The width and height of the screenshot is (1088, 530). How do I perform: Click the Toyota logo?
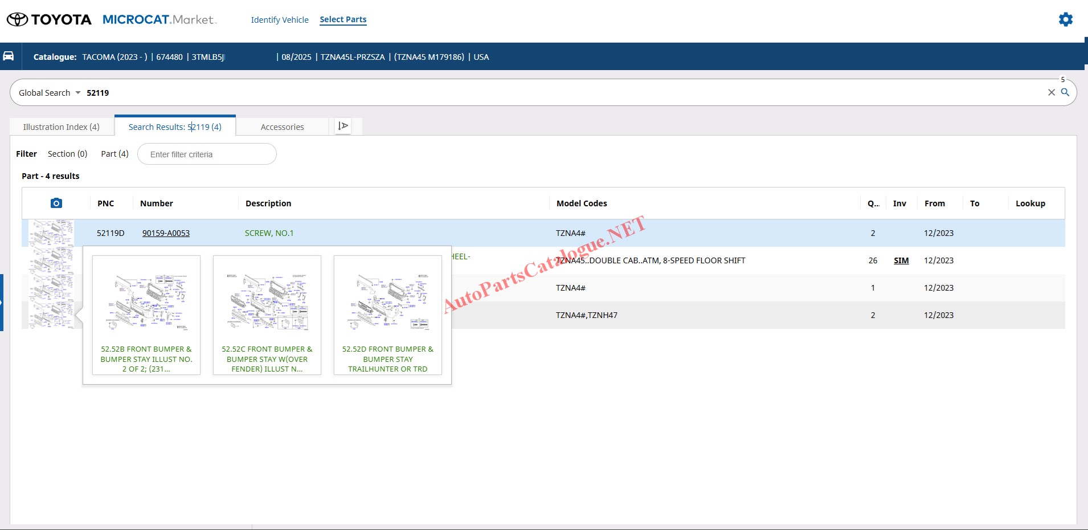point(49,19)
